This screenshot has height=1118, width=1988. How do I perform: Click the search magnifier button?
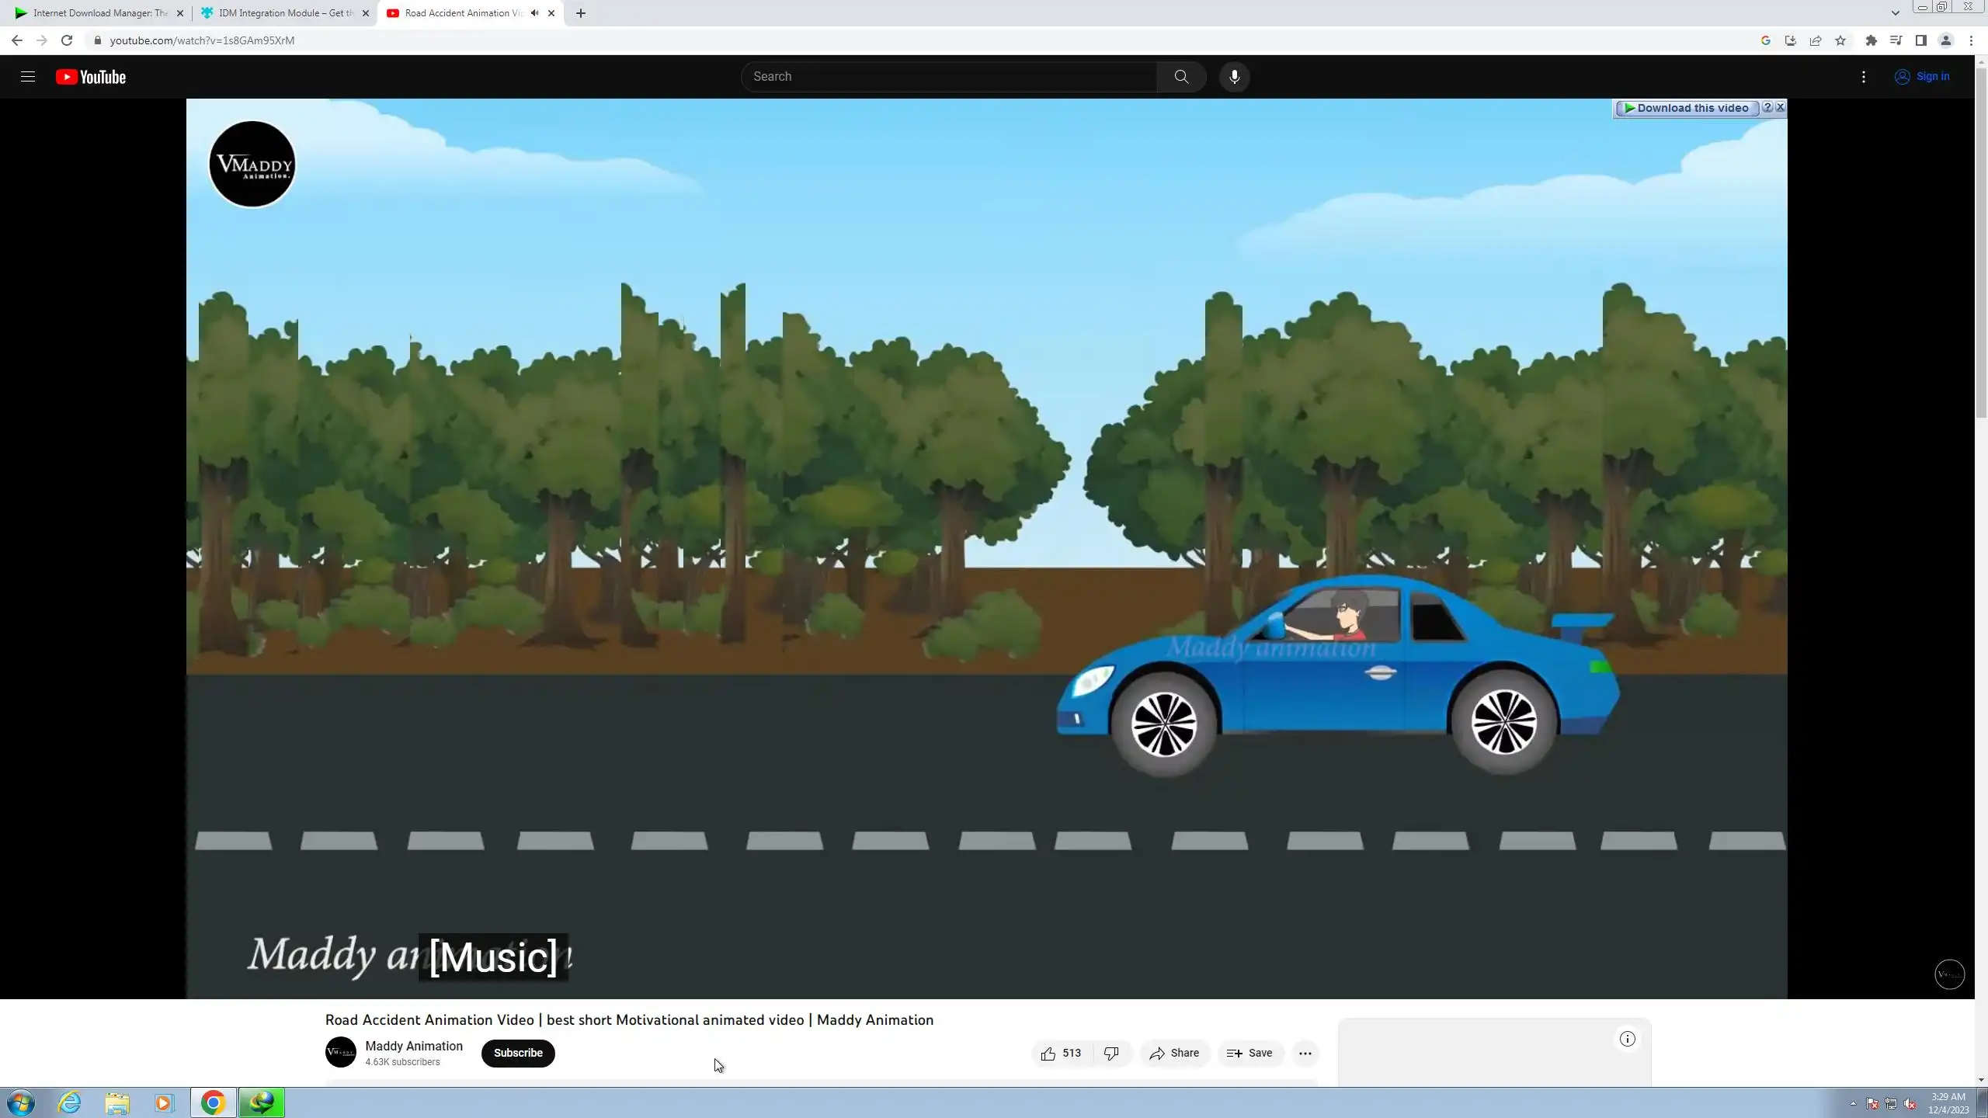tap(1181, 77)
